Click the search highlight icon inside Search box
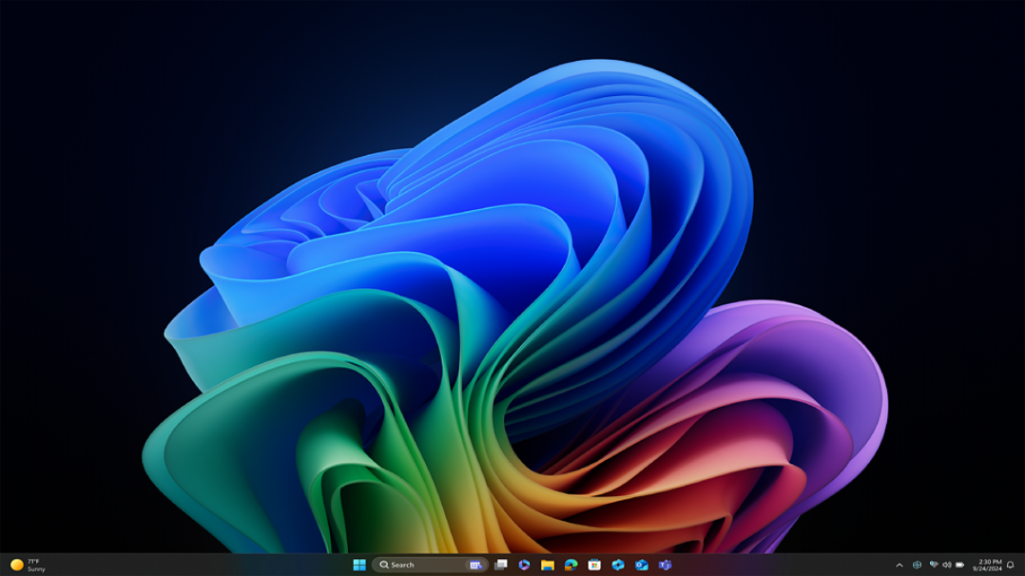Image resolution: width=1025 pixels, height=576 pixels. coord(475,565)
